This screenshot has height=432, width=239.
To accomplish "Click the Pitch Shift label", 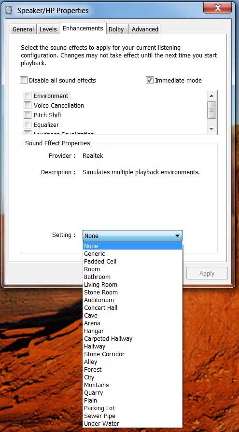I will point(47,115).
